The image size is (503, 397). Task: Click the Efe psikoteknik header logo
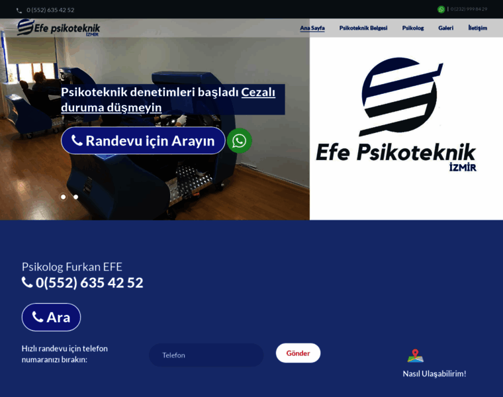pos(58,28)
